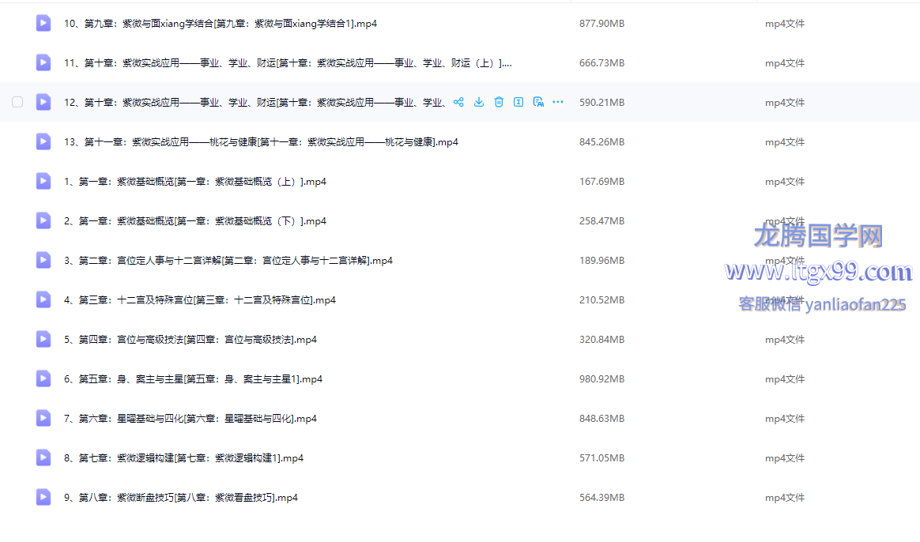This screenshot has height=542, width=920.
Task: Click the AI assistant icon on file 12
Action: click(538, 102)
